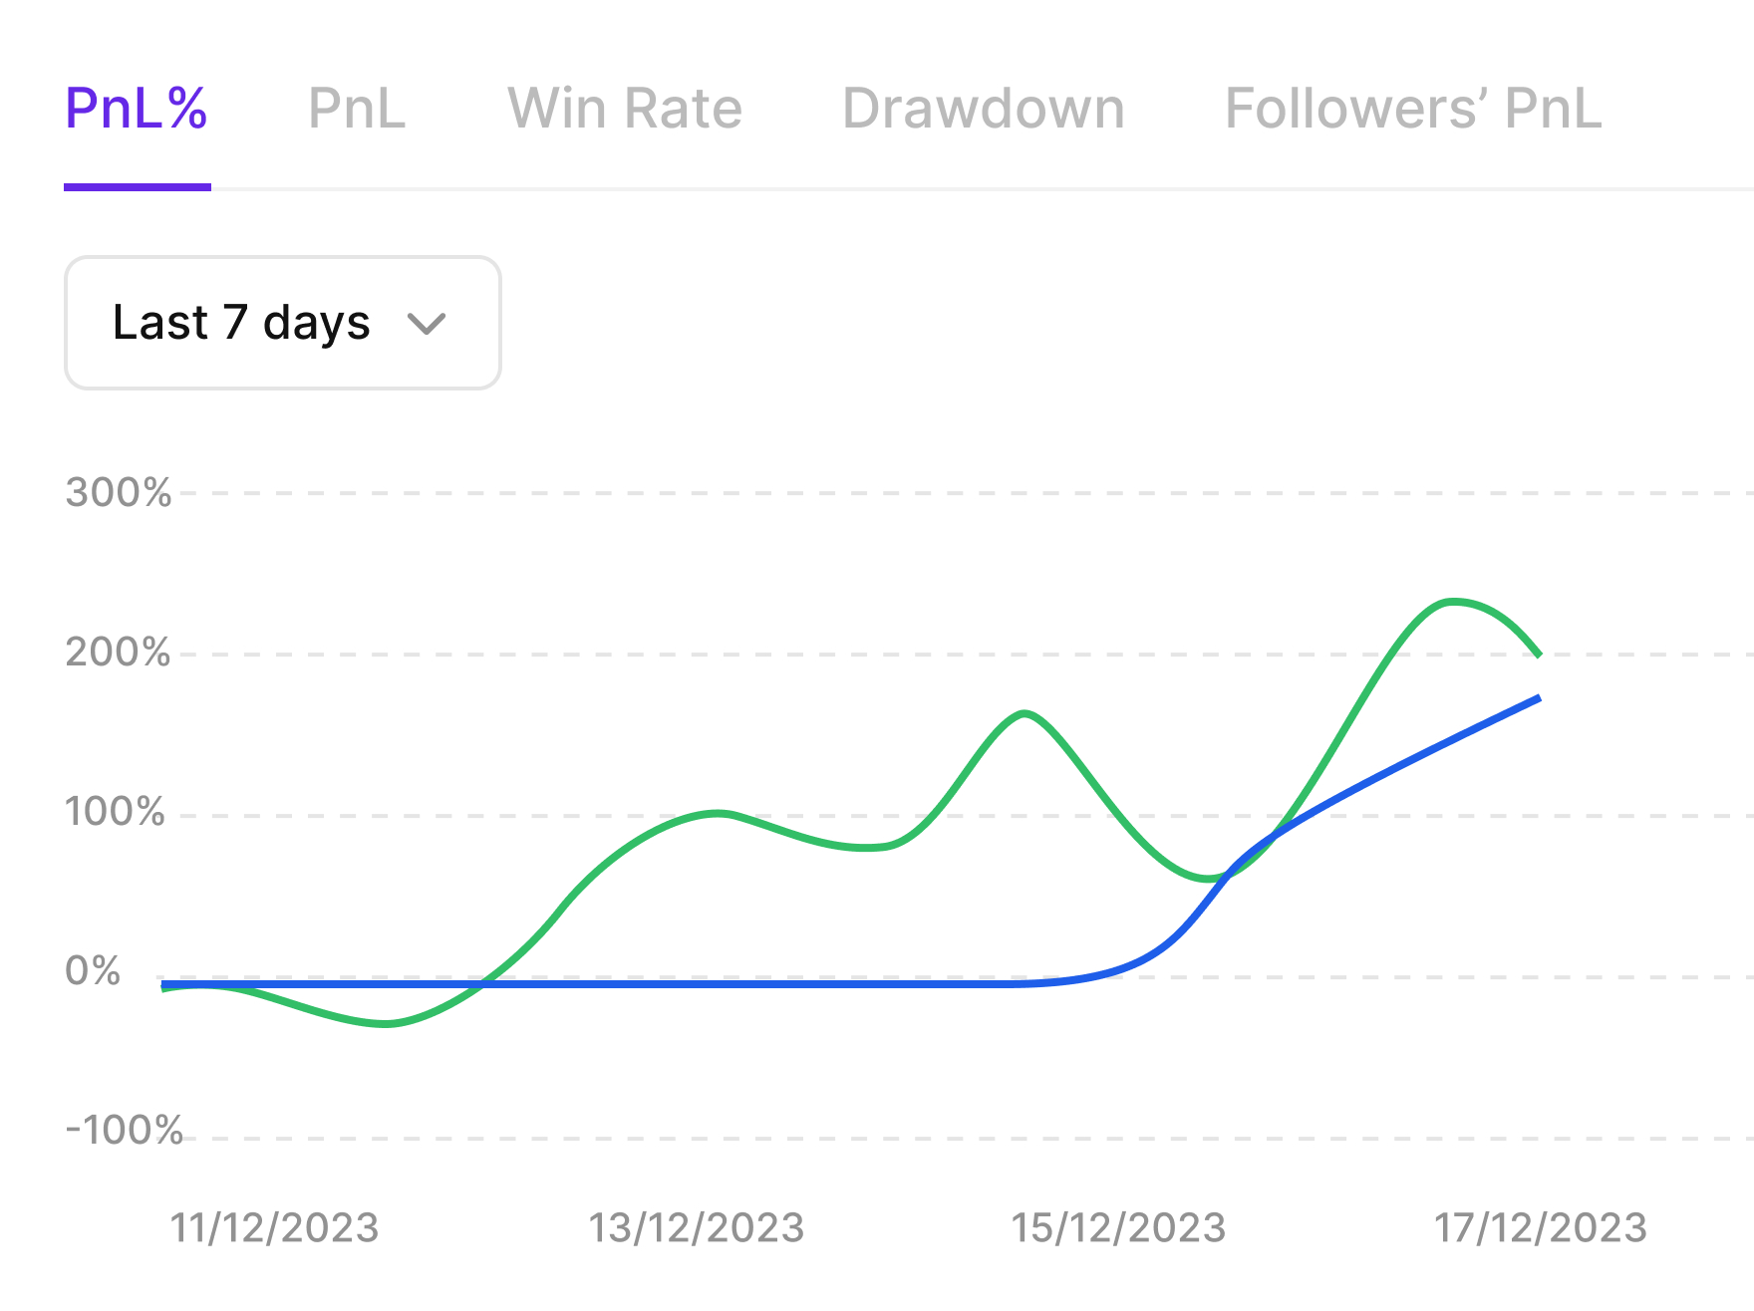Select the Win Rate tab

point(625,109)
